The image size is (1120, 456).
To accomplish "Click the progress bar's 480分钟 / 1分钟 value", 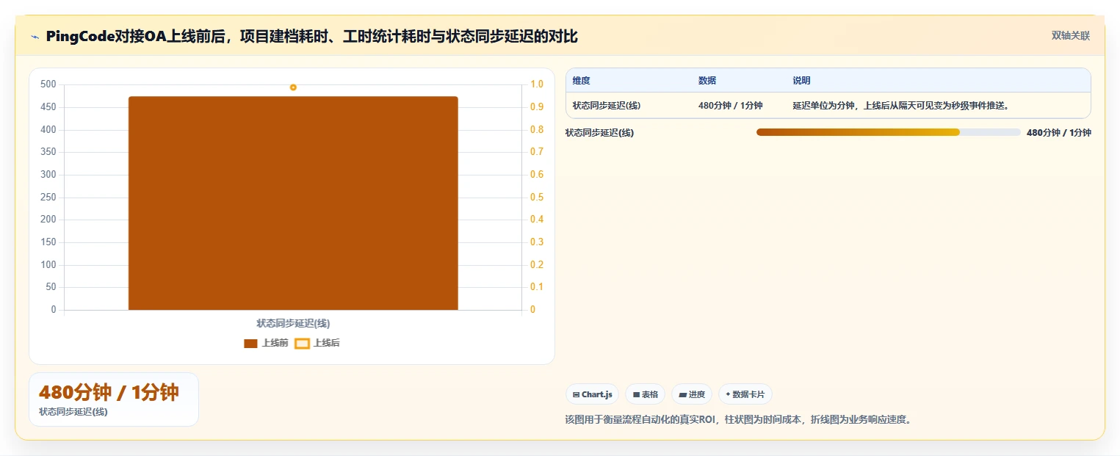I will pyautogui.click(x=1059, y=133).
